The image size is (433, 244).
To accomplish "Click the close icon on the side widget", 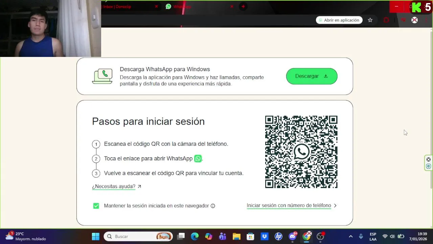I will click(429, 160).
